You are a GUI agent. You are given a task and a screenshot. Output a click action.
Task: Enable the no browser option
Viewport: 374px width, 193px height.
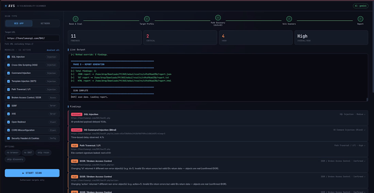[13, 153]
